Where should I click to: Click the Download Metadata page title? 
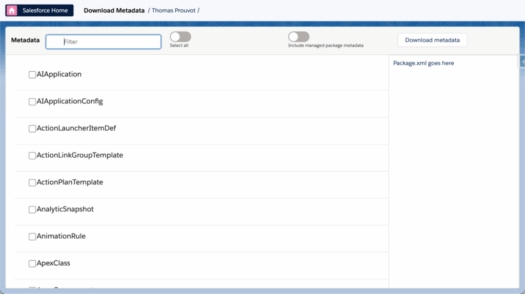click(x=114, y=10)
